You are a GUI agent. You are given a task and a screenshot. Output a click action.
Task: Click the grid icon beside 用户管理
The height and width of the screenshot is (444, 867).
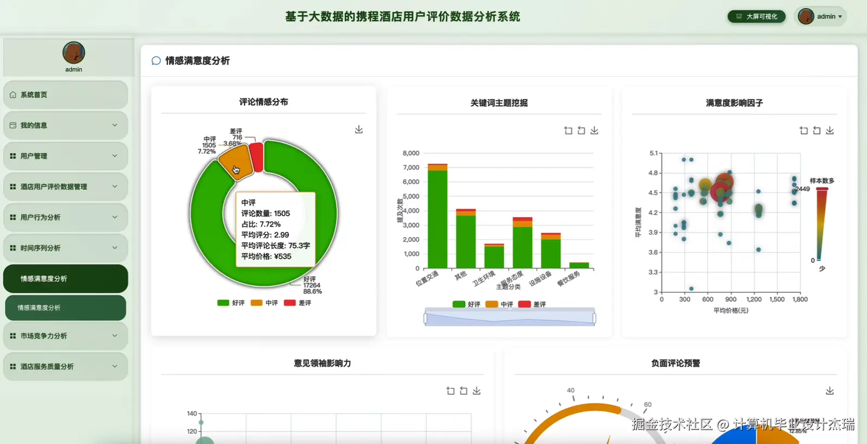point(13,156)
